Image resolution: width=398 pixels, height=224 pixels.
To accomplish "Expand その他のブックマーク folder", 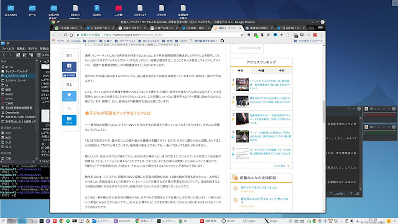I will [308, 40].
